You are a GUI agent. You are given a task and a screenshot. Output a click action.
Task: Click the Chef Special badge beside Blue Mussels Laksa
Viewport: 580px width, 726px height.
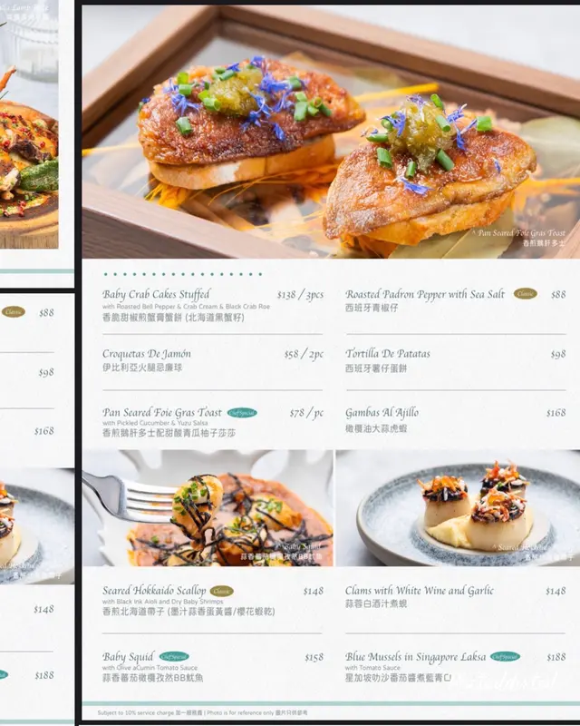[x=505, y=656]
